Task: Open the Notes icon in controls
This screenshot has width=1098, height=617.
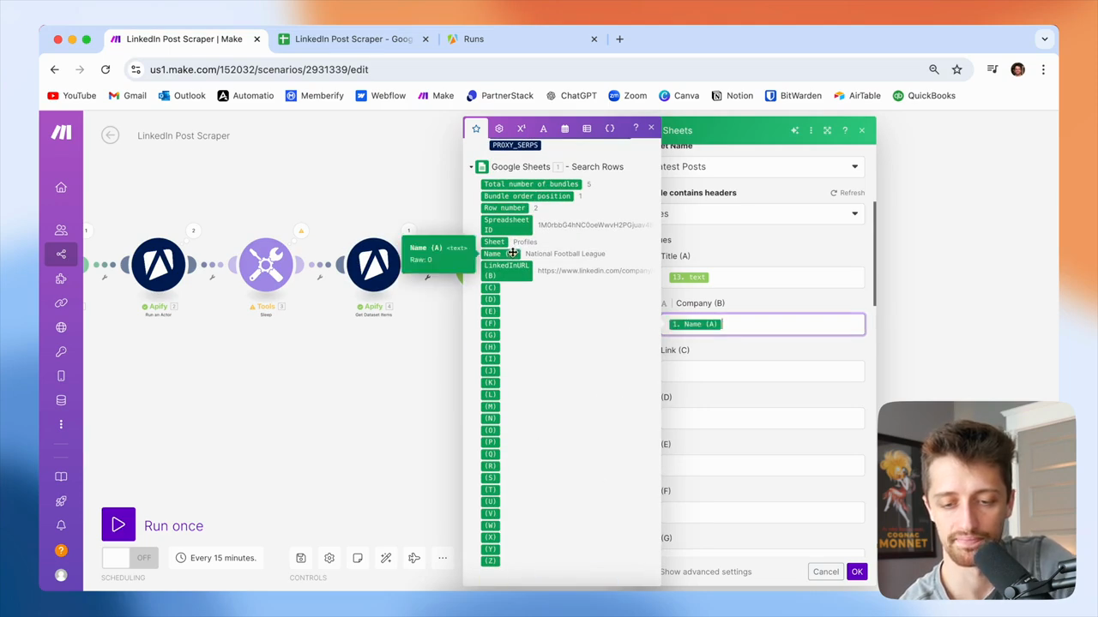Action: [358, 558]
